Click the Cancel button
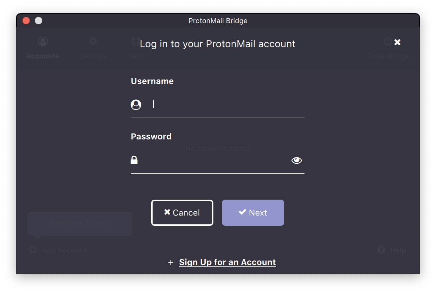This screenshot has height=293, width=436. point(182,213)
